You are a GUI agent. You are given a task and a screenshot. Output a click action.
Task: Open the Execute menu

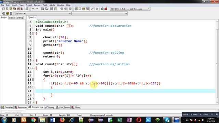tap(37, 5)
